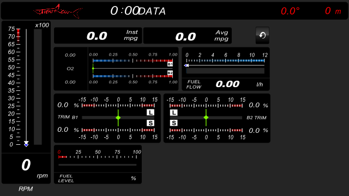Click the fuel level percent sign
Viewport: 349px width, 196px height.
click(134, 178)
